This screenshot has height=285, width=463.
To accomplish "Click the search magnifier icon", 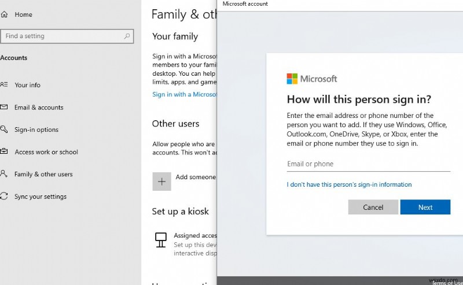I will (x=127, y=36).
